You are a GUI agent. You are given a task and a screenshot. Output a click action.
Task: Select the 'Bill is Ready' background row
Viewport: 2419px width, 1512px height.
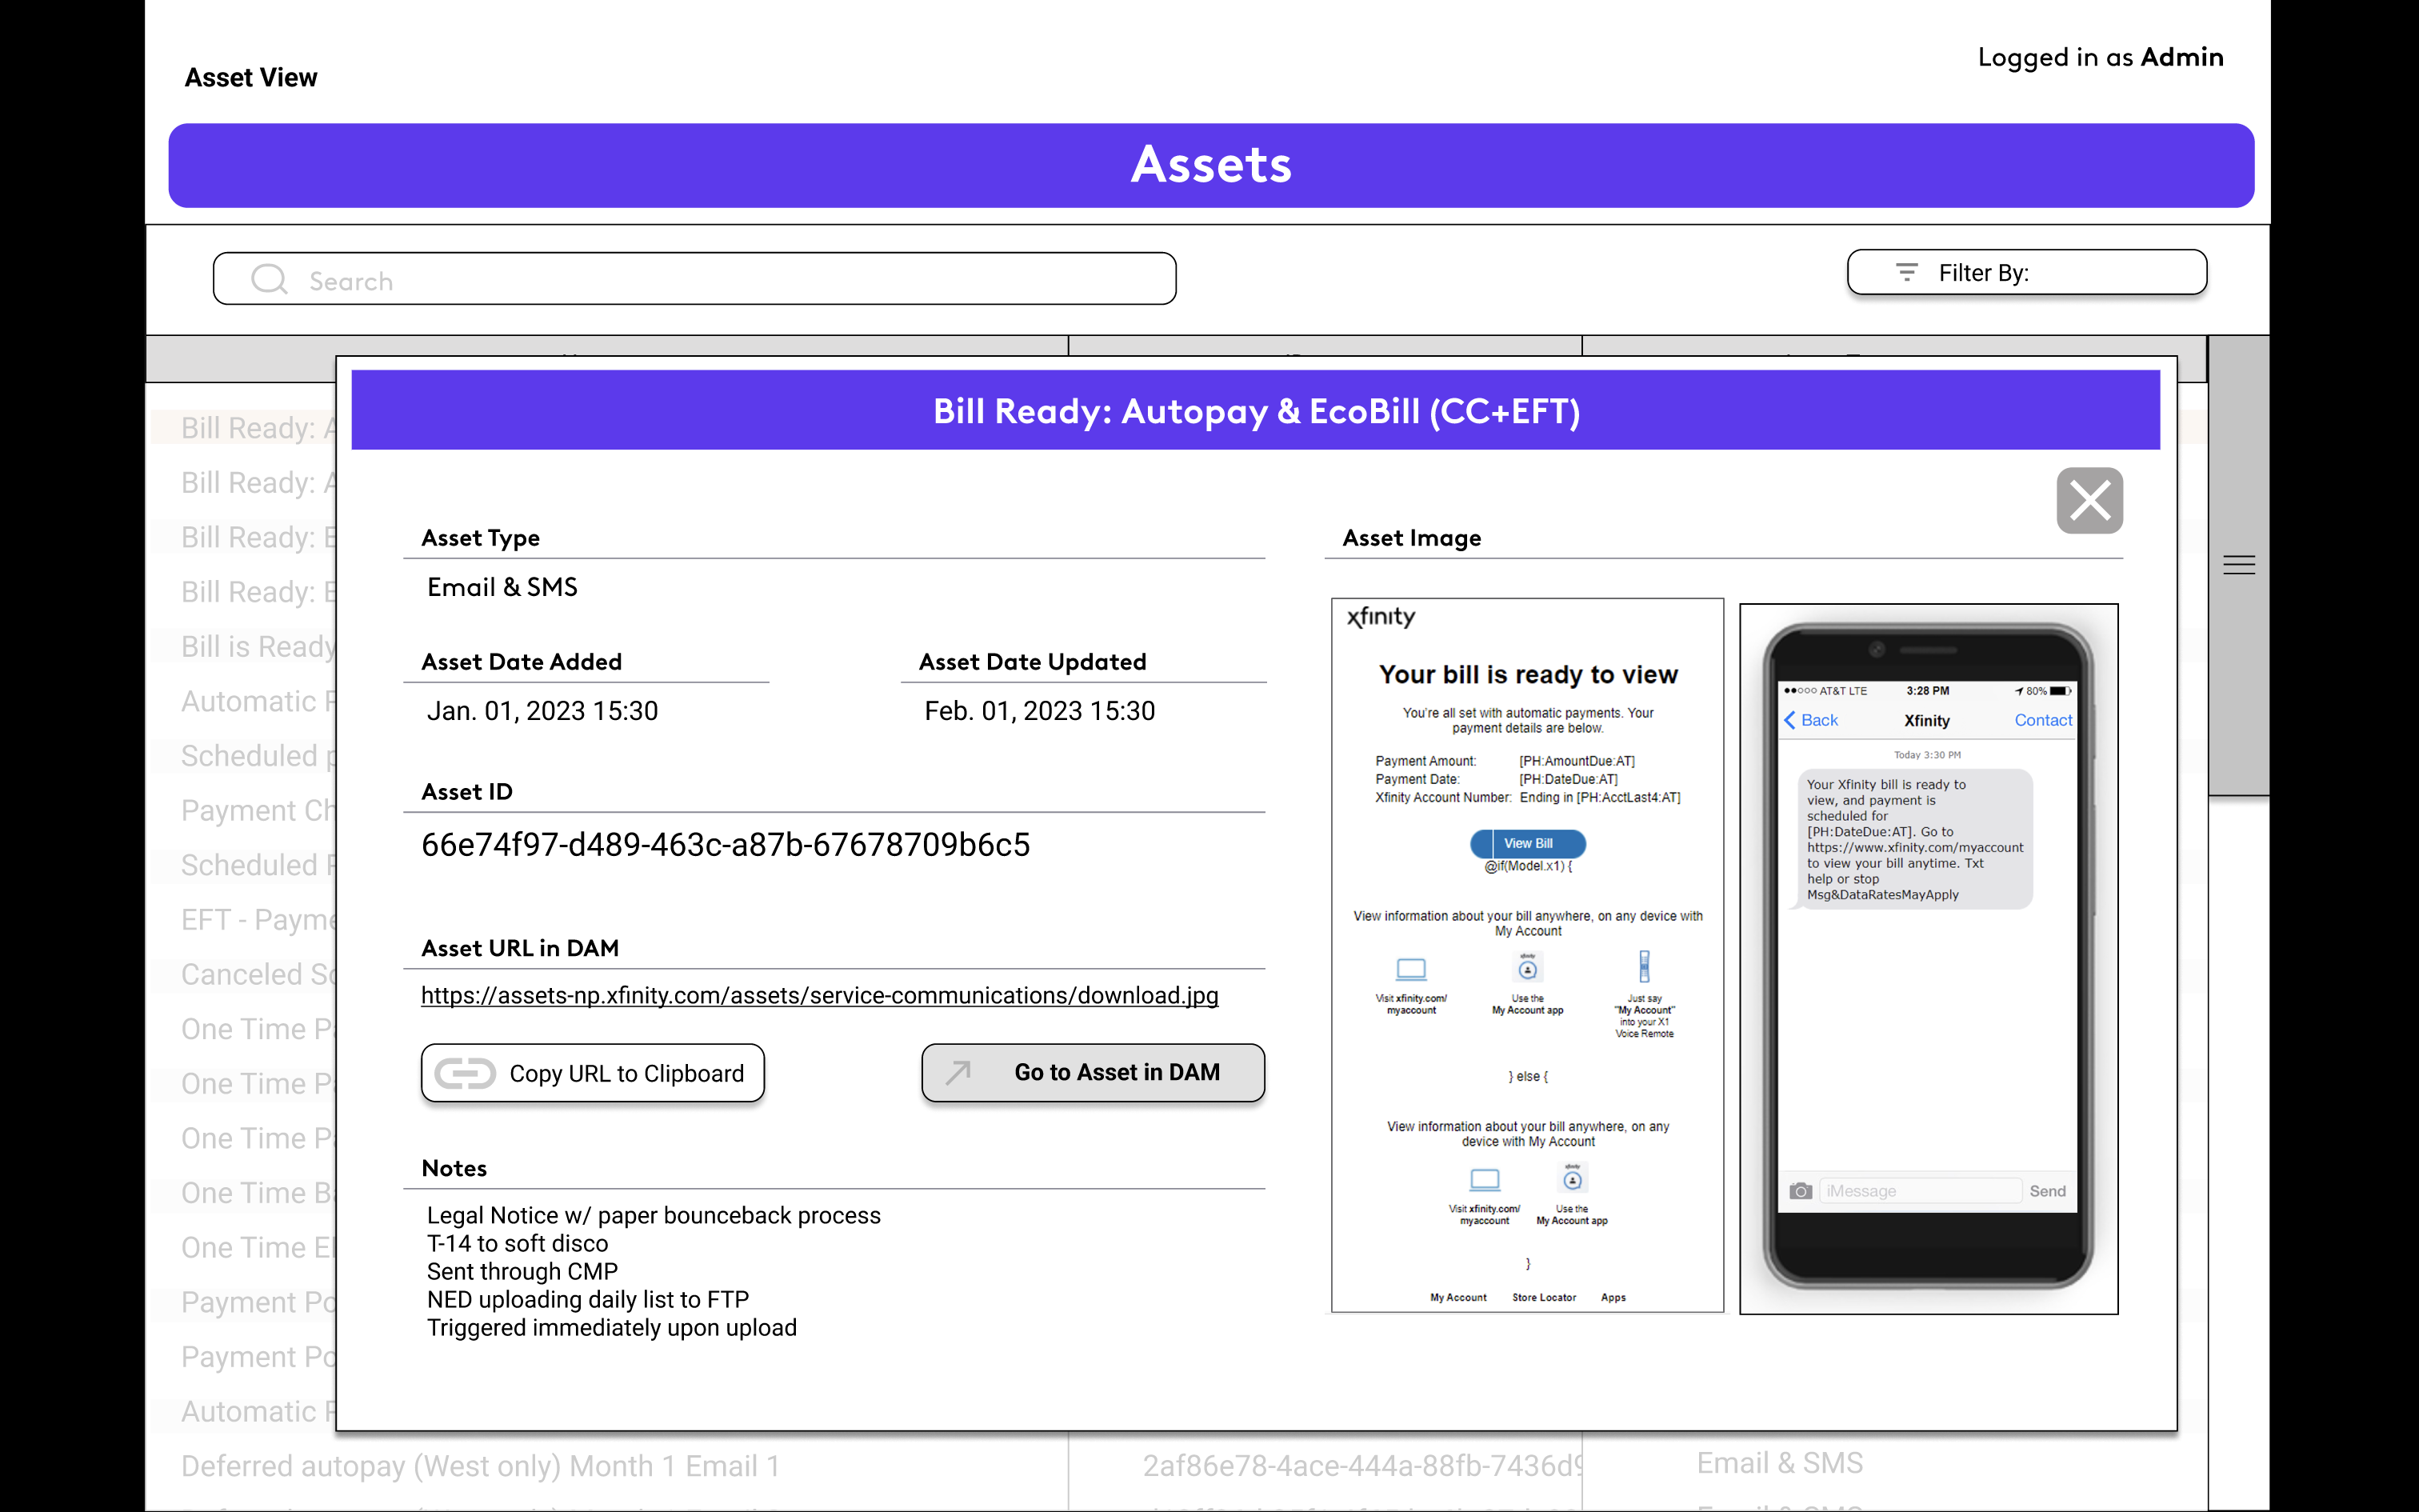pos(258,646)
